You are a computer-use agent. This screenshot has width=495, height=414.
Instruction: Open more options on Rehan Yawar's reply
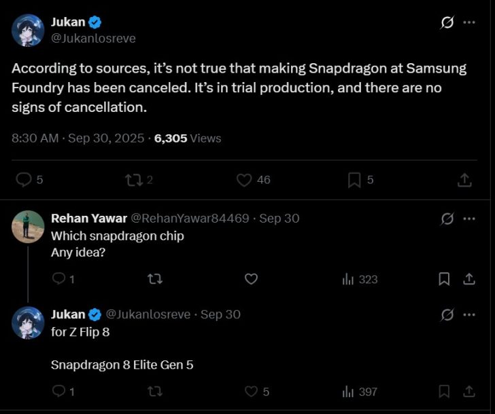469,219
